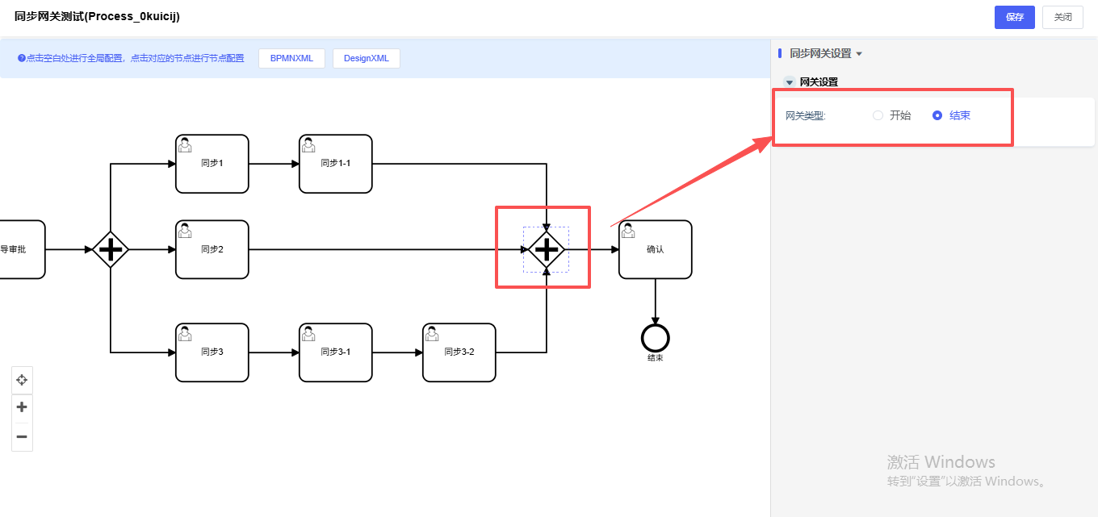Click the fit-to-viewport canvas icon
This screenshot has width=1098, height=517.
22,379
